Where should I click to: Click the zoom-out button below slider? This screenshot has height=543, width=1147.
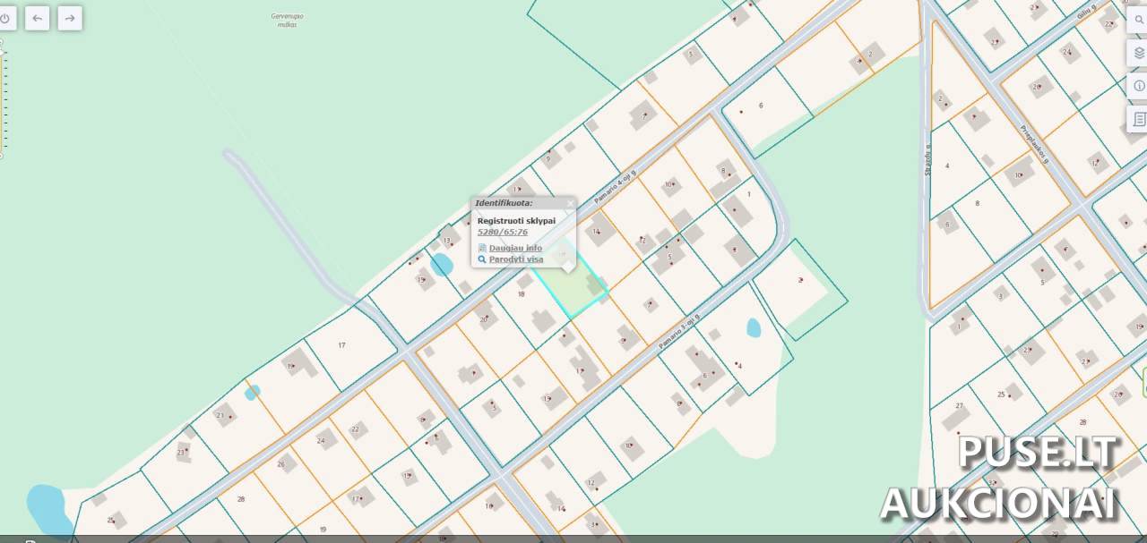point(2,156)
